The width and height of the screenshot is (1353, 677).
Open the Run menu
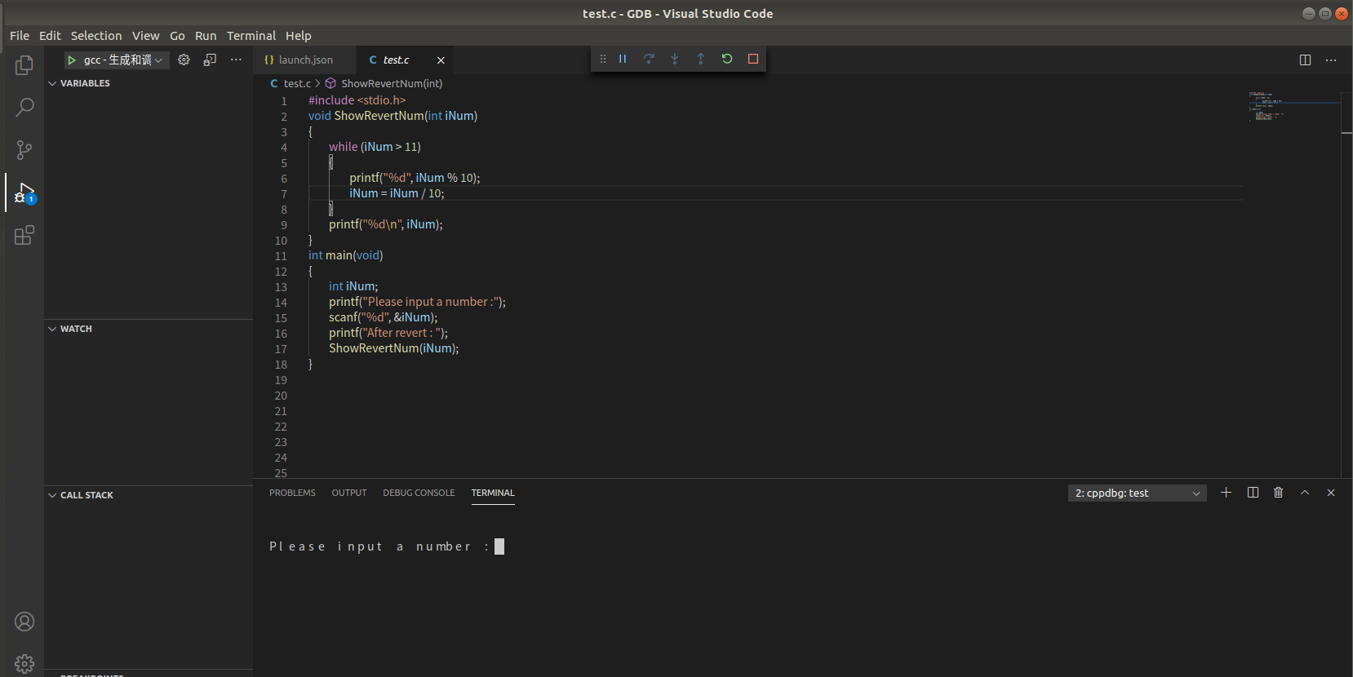click(x=206, y=35)
